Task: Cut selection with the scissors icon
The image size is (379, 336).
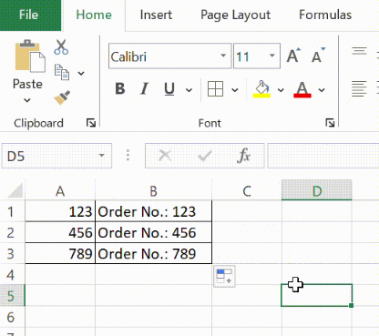Action: click(x=61, y=47)
